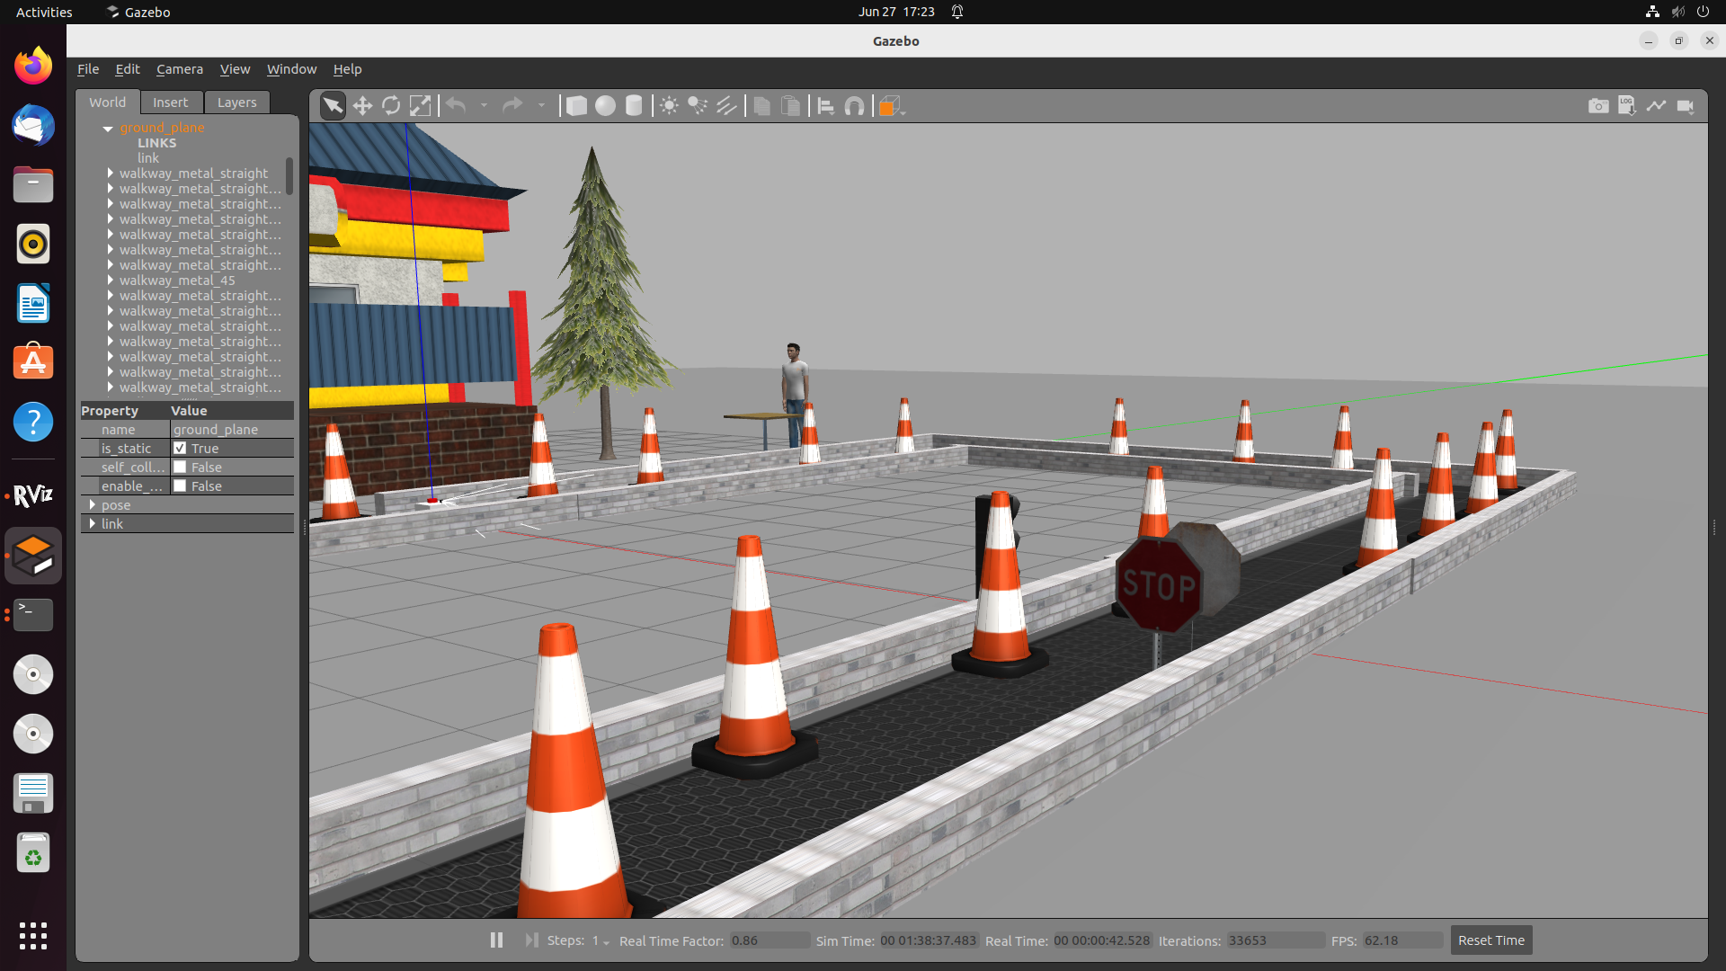
Task: Uncheck the self_collide checkbox
Action: pos(181,467)
